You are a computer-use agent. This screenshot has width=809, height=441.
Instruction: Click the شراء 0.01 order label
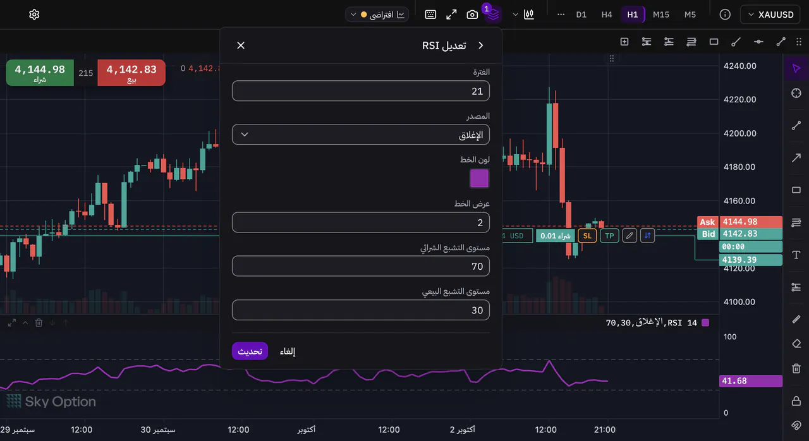[x=555, y=236]
